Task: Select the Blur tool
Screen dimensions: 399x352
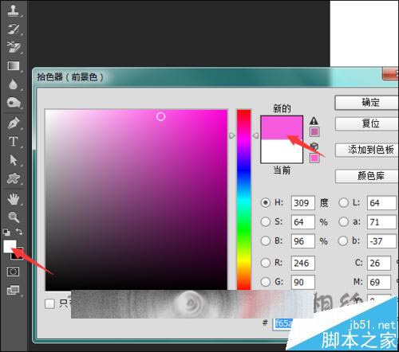Action: point(13,84)
